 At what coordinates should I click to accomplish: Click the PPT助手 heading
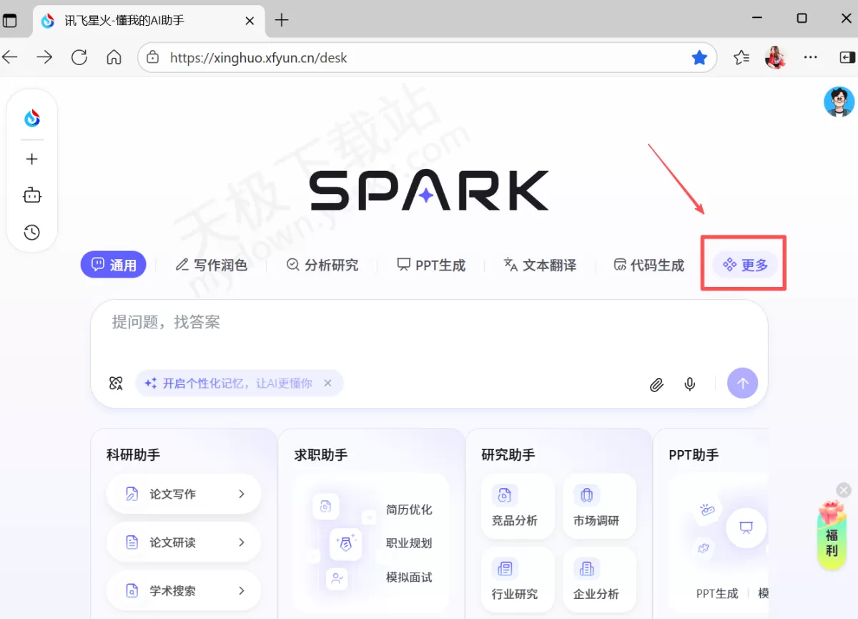tap(694, 454)
